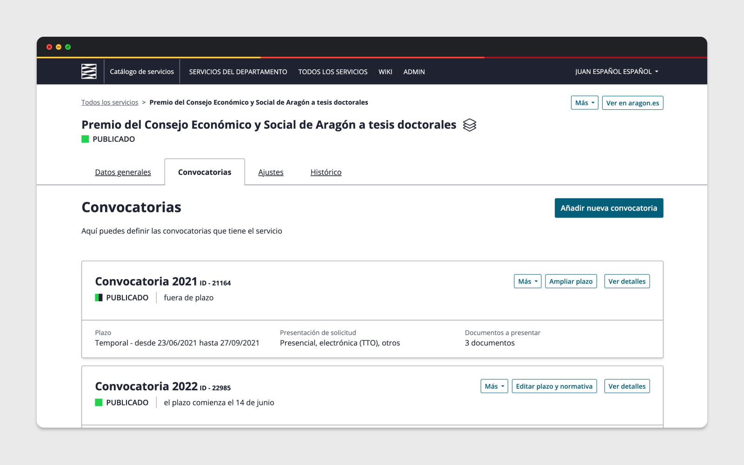Click the green PUBLICADO status square under service title
Image resolution: width=744 pixels, height=465 pixels.
point(85,139)
